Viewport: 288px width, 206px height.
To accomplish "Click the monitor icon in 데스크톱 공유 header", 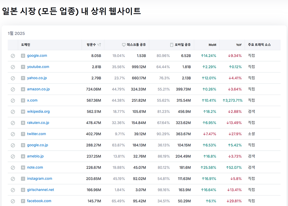I will [x=124, y=45].
